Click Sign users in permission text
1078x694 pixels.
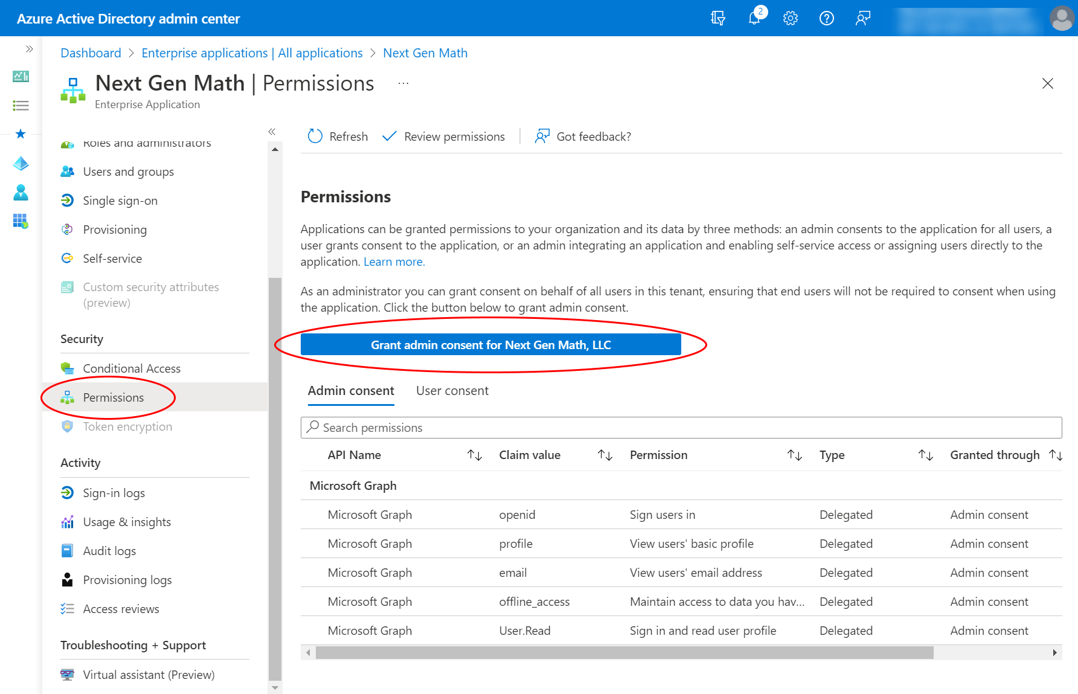(663, 515)
